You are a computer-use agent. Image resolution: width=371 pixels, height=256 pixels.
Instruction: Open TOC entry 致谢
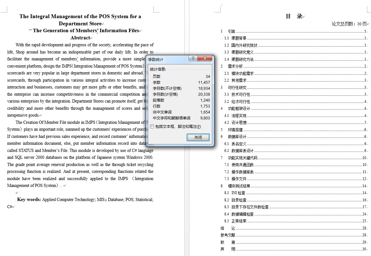tap(293, 242)
